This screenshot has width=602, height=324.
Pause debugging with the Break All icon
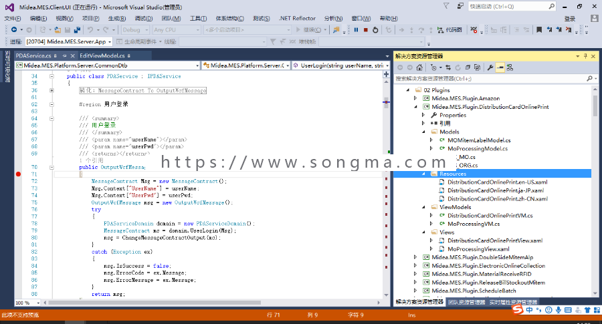[x=356, y=30]
